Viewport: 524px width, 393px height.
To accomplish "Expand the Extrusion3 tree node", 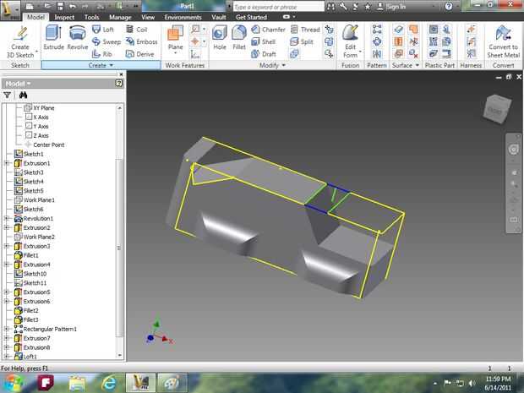I will tap(7, 246).
